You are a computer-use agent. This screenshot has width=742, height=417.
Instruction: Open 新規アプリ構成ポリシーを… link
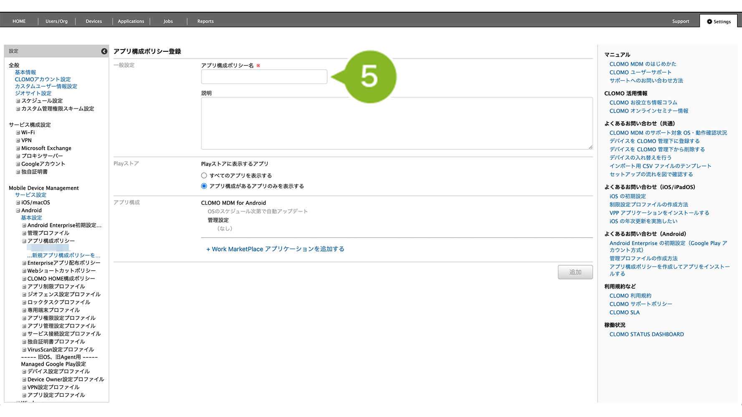pos(64,255)
